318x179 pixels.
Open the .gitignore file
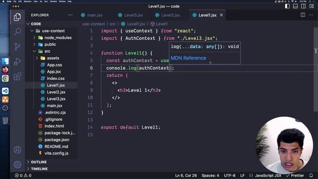click(51, 119)
